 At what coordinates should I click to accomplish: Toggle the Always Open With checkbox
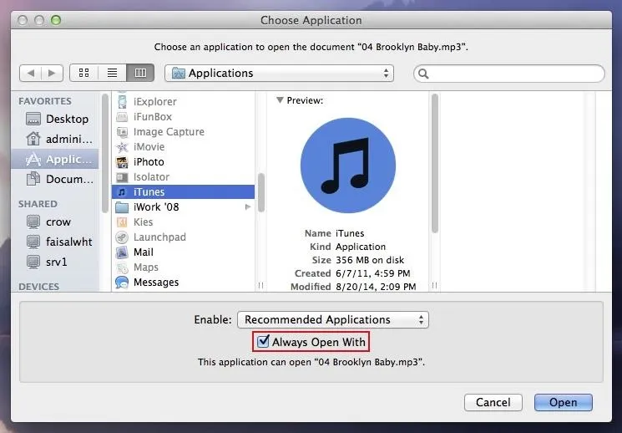point(263,342)
